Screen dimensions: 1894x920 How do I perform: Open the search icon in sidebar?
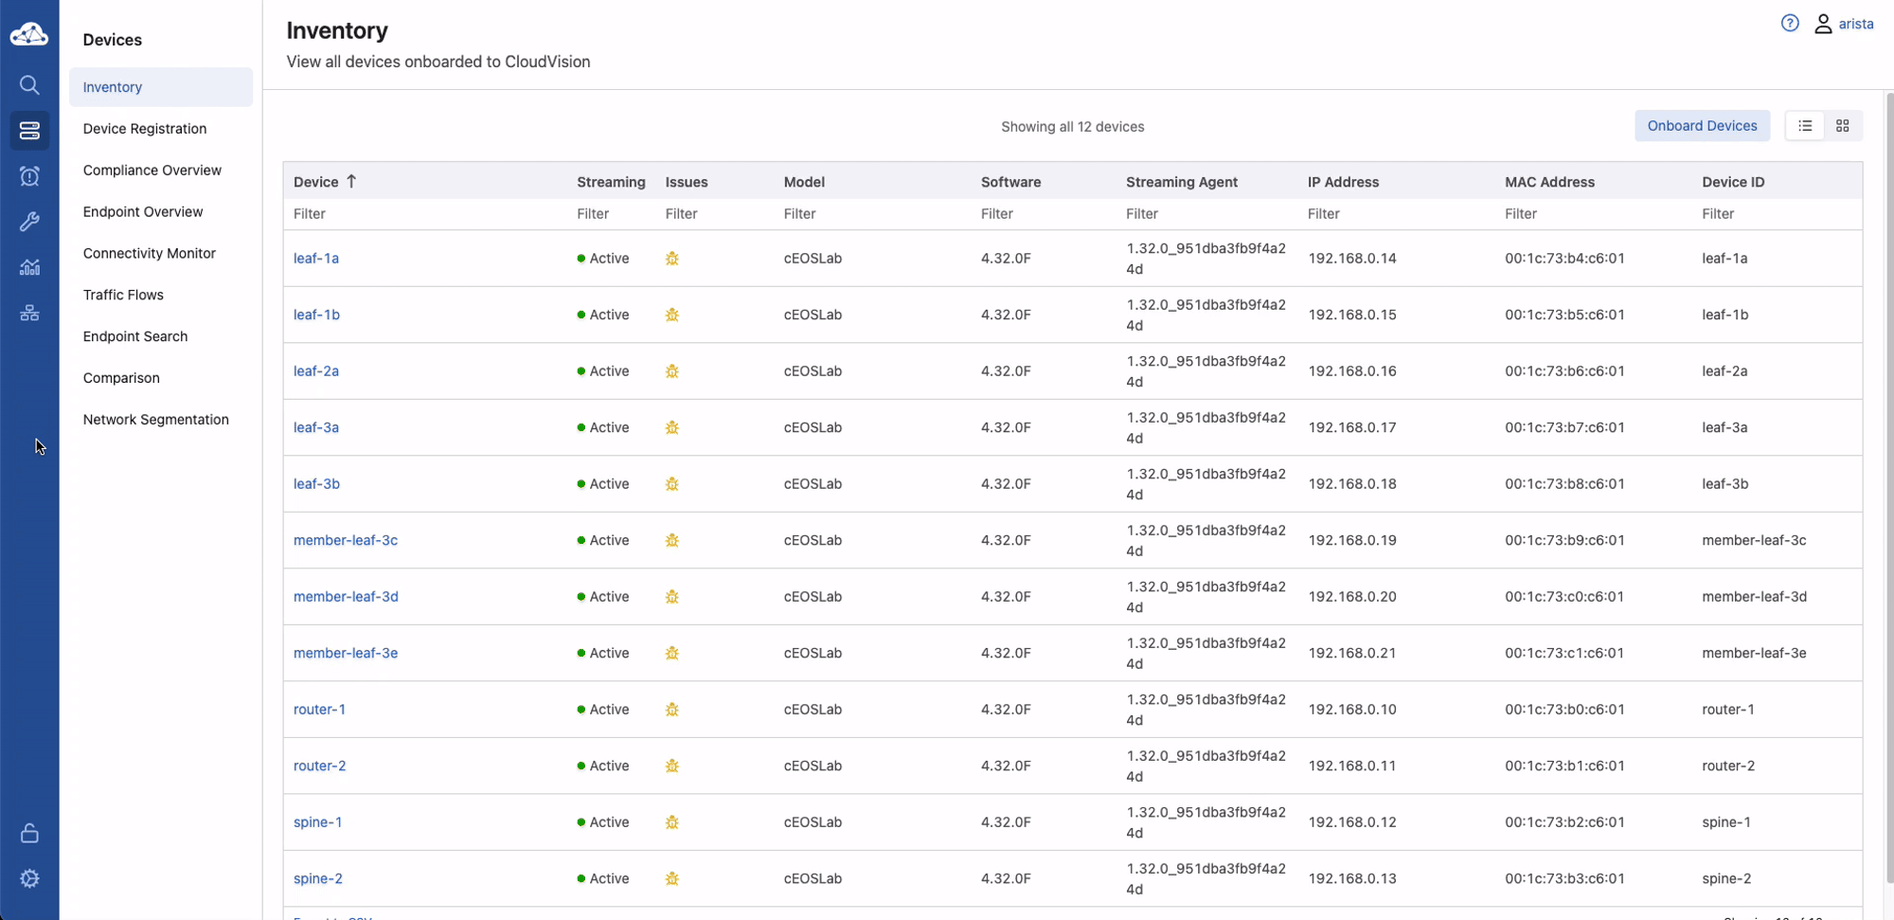(x=29, y=85)
